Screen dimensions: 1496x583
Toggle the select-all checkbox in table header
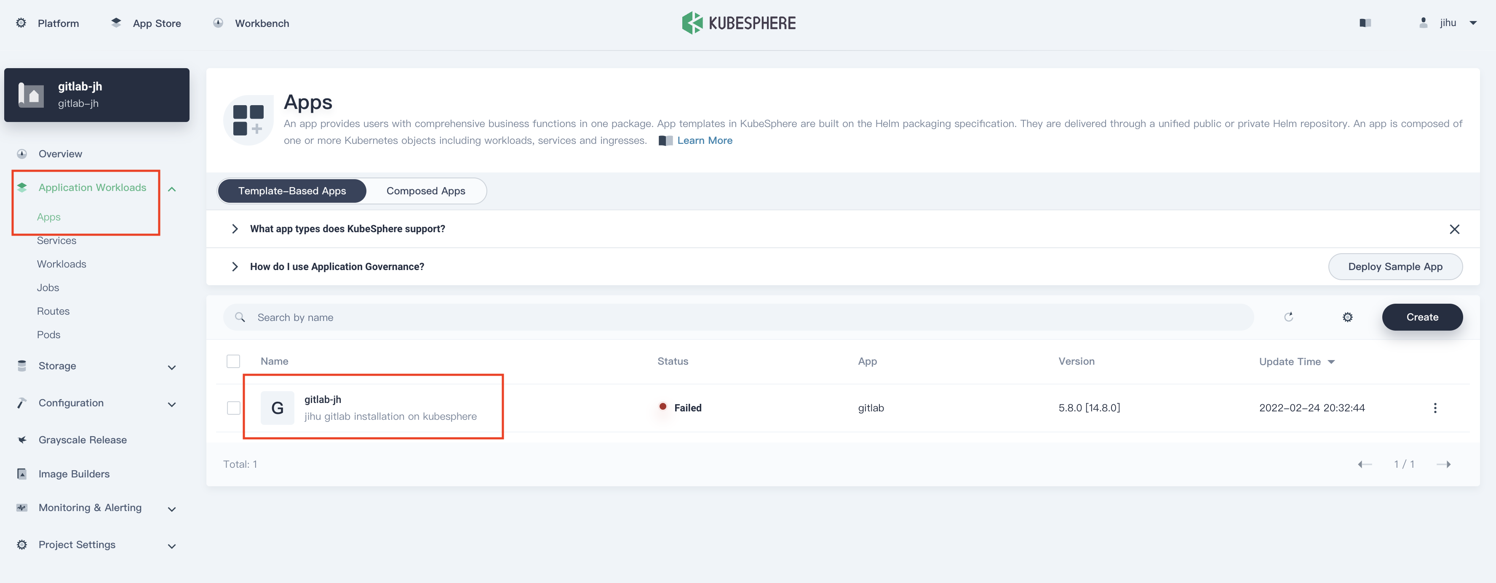click(233, 361)
